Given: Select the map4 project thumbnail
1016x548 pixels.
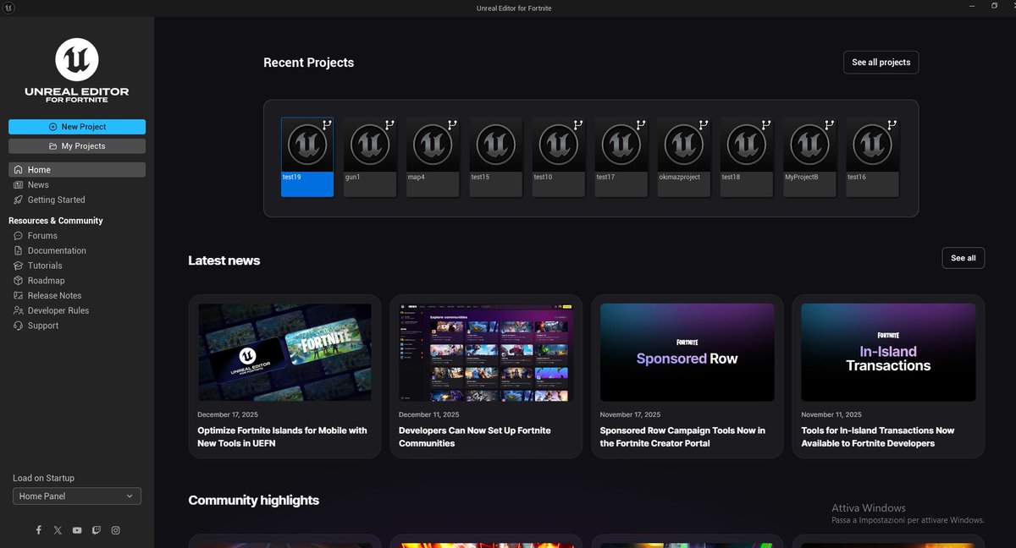Looking at the screenshot, I should click(x=433, y=157).
